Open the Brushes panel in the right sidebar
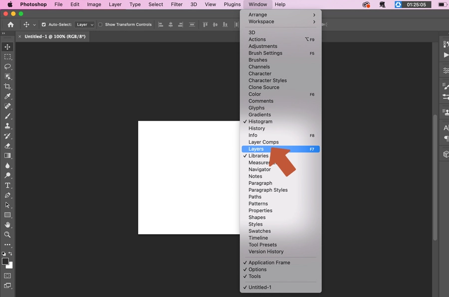 (445, 85)
